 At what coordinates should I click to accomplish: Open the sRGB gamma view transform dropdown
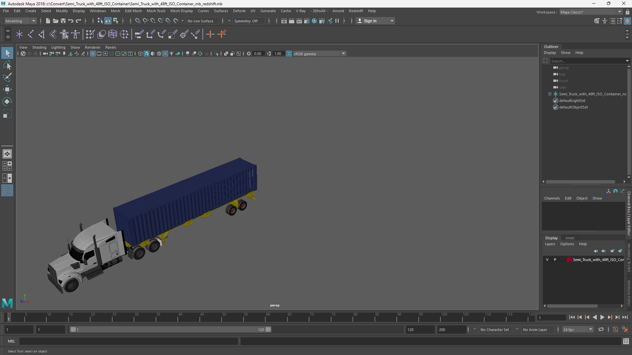tap(319, 54)
